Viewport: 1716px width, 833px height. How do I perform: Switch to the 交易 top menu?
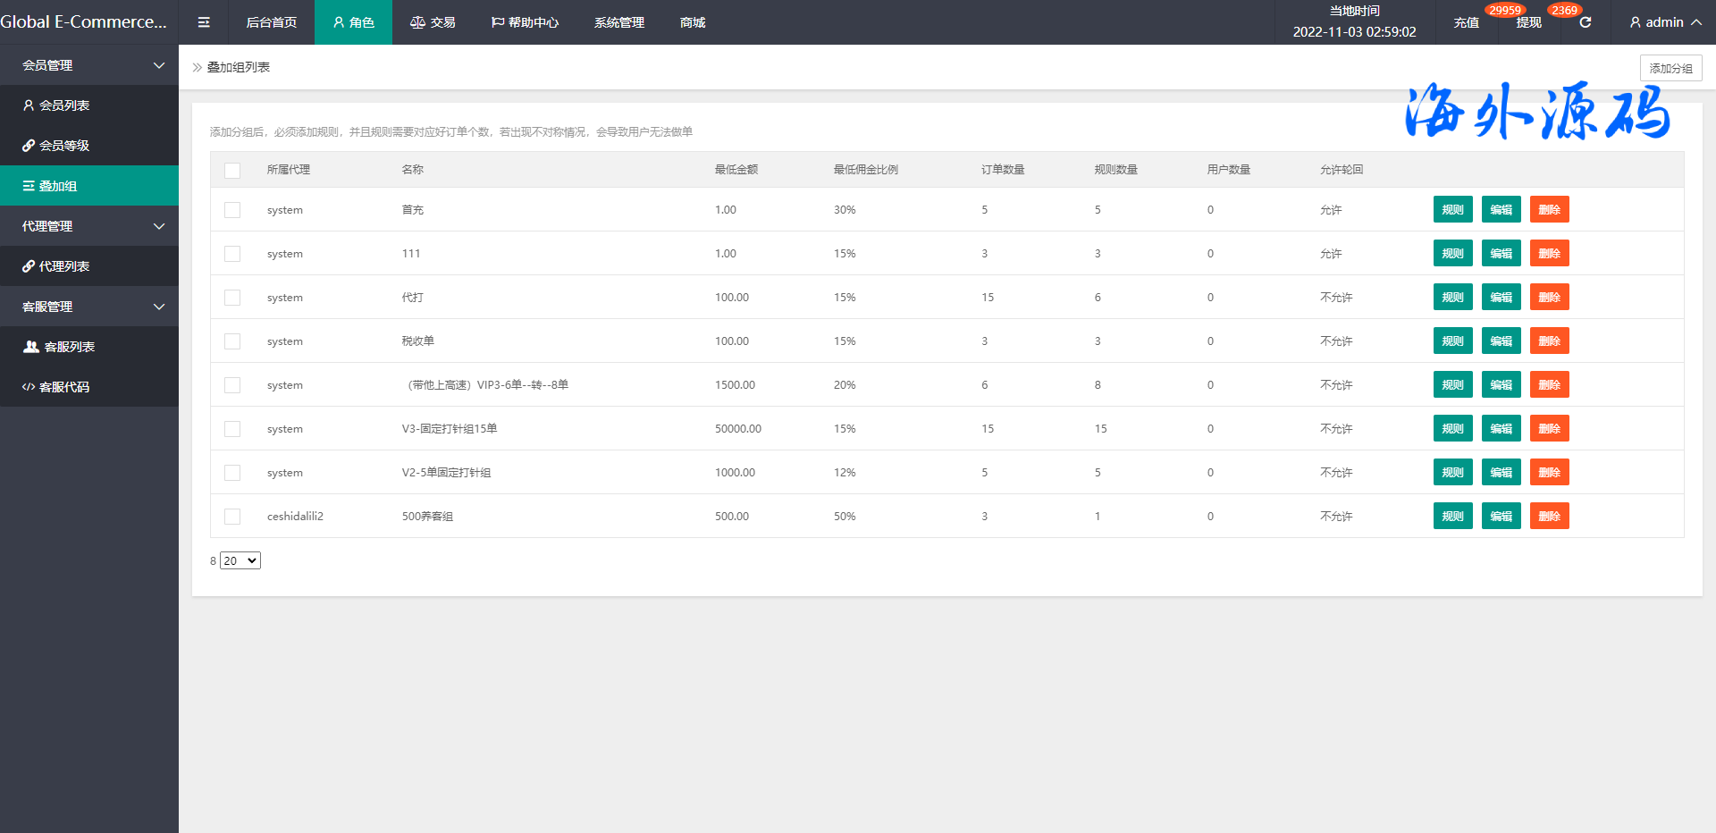pyautogui.click(x=433, y=22)
